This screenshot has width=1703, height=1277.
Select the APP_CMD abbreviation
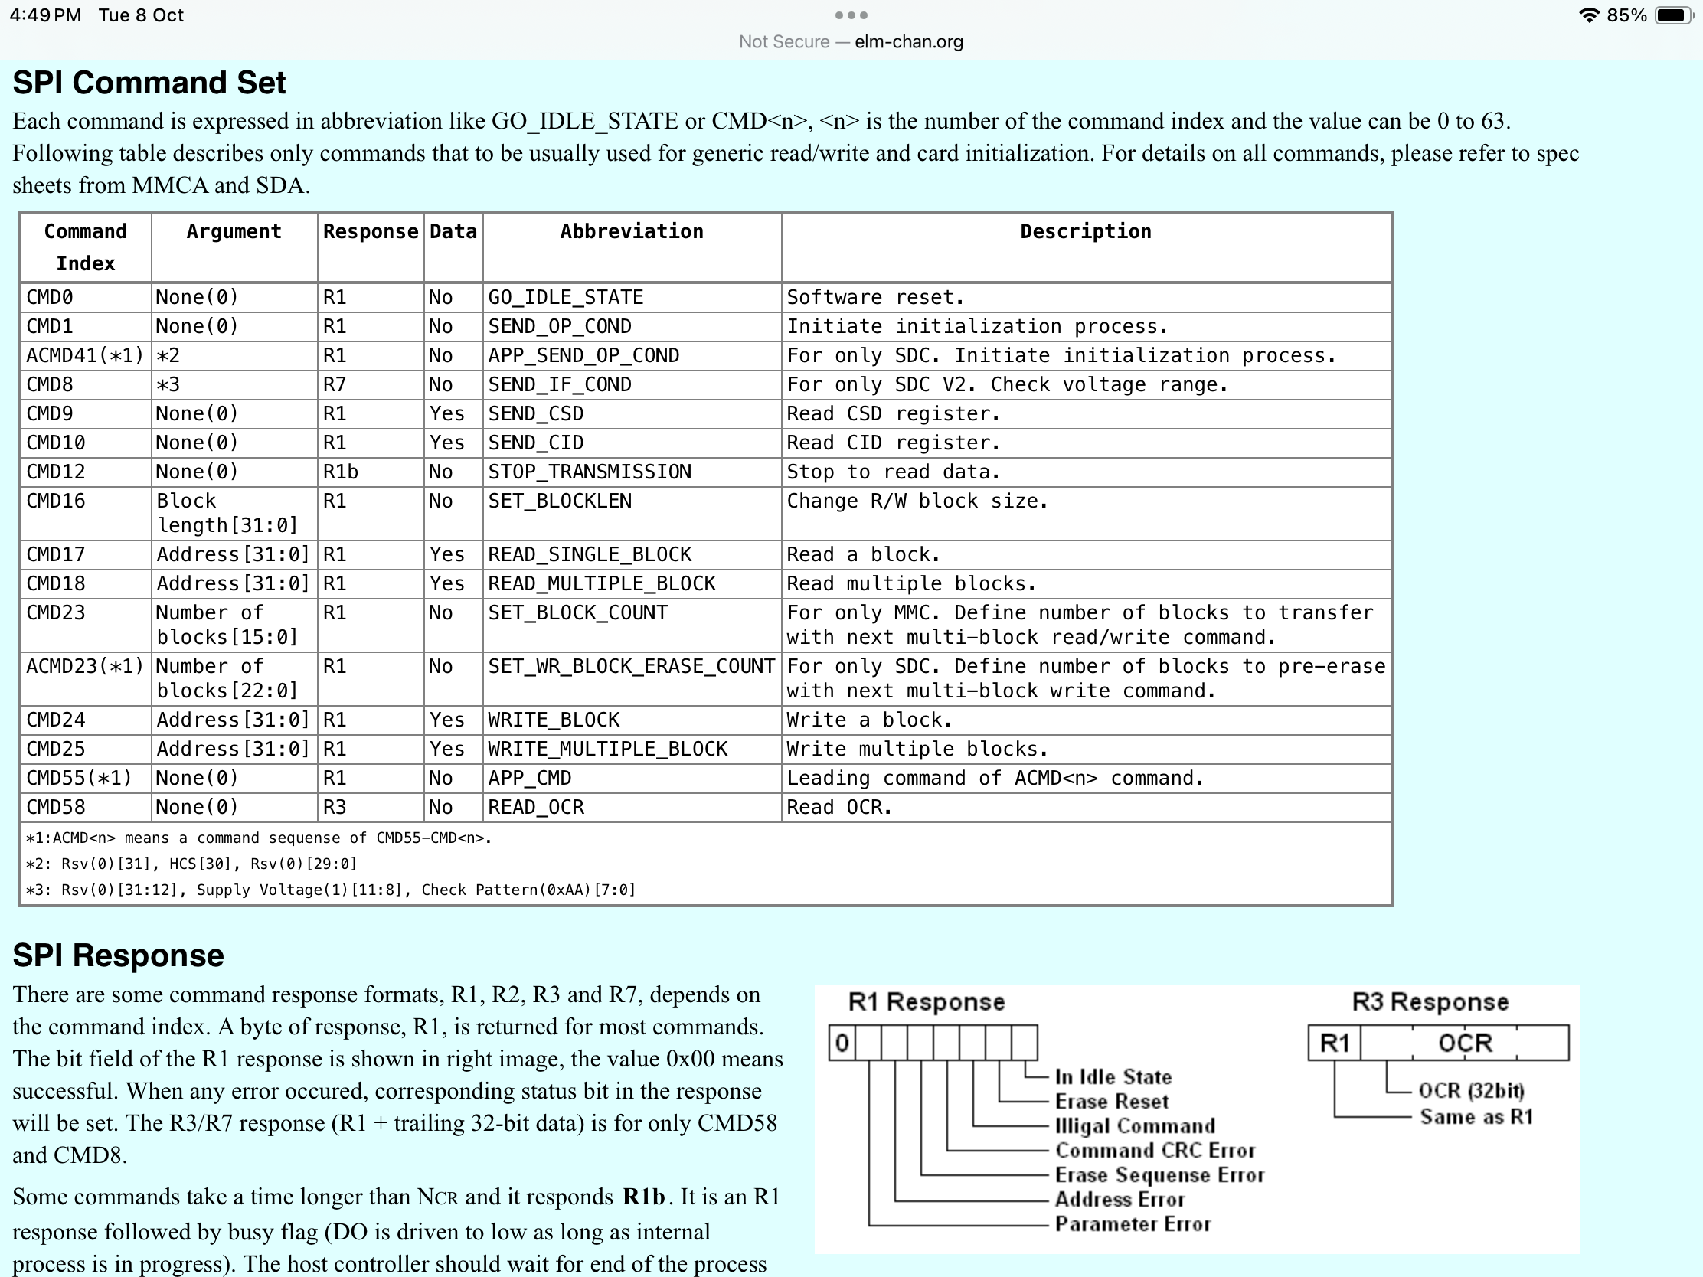click(632, 778)
